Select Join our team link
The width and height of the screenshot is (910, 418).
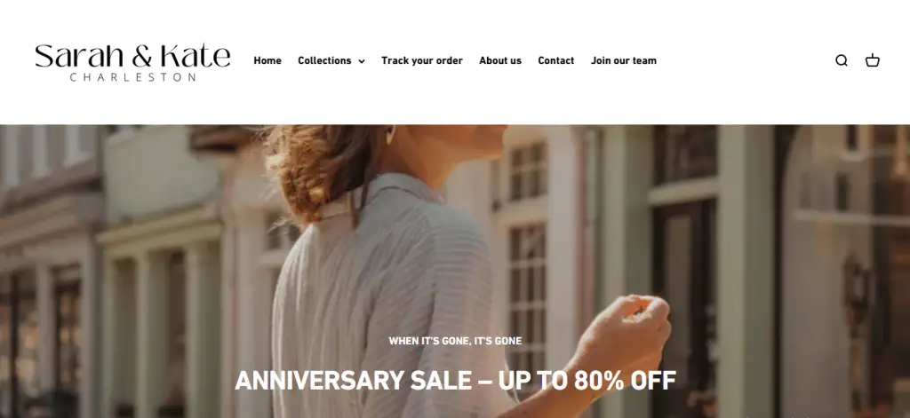(x=624, y=60)
